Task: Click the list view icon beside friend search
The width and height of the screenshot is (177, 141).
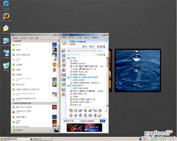Action: click(98, 55)
